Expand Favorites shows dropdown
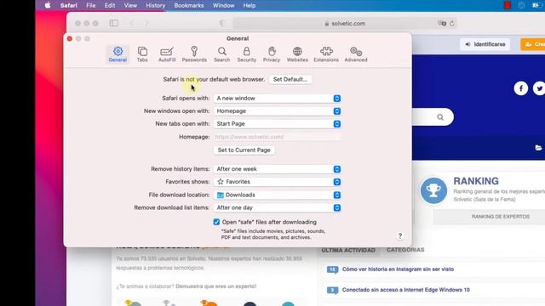 pyautogui.click(x=277, y=182)
